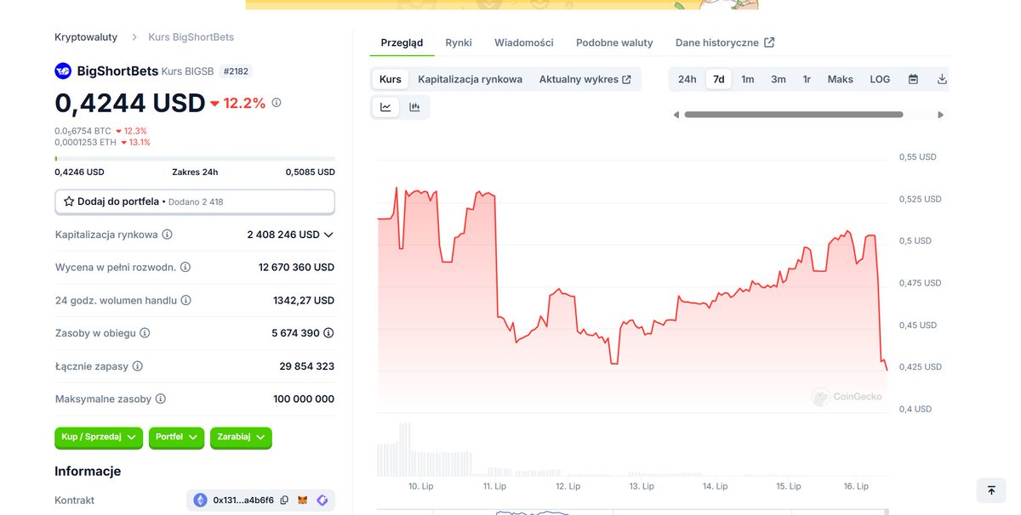Select the Maks time range
The width and height of the screenshot is (1021, 515).
(841, 79)
